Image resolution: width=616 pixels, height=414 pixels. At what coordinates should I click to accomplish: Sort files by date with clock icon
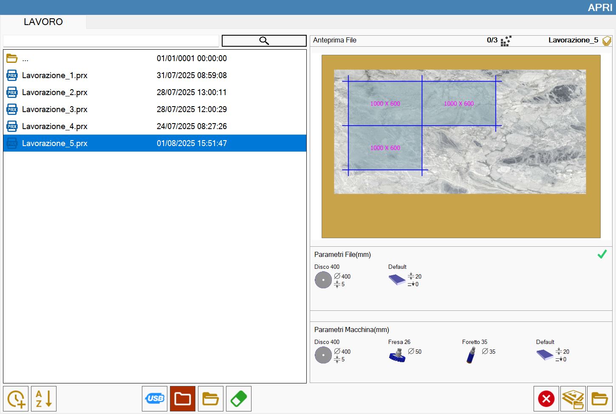pos(16,399)
